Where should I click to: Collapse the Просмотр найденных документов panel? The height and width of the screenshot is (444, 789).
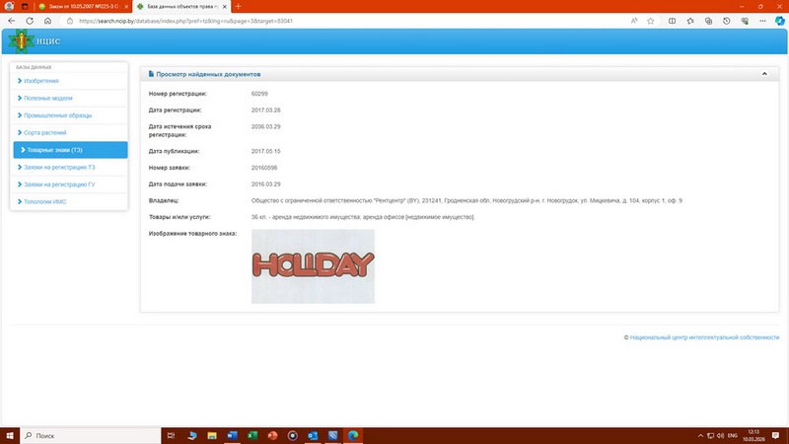point(763,74)
